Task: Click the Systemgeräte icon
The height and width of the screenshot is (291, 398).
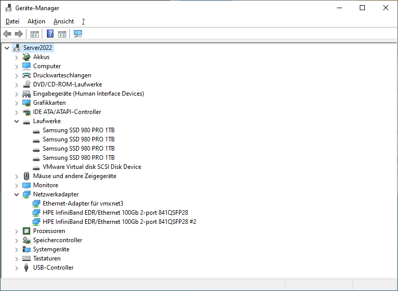Action: 26,249
